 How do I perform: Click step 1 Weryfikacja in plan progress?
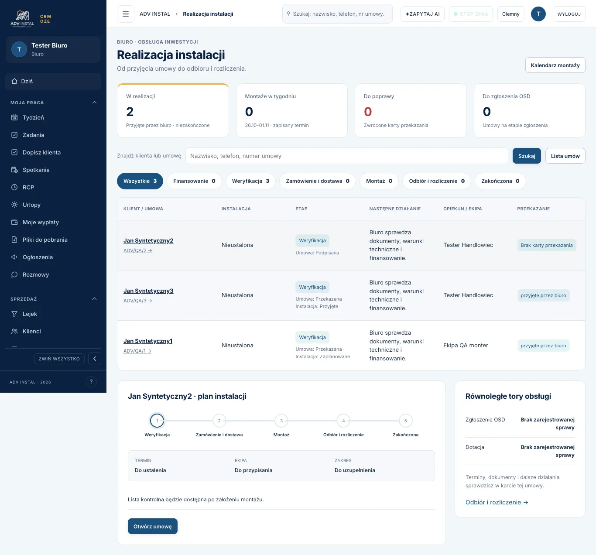pyautogui.click(x=157, y=421)
